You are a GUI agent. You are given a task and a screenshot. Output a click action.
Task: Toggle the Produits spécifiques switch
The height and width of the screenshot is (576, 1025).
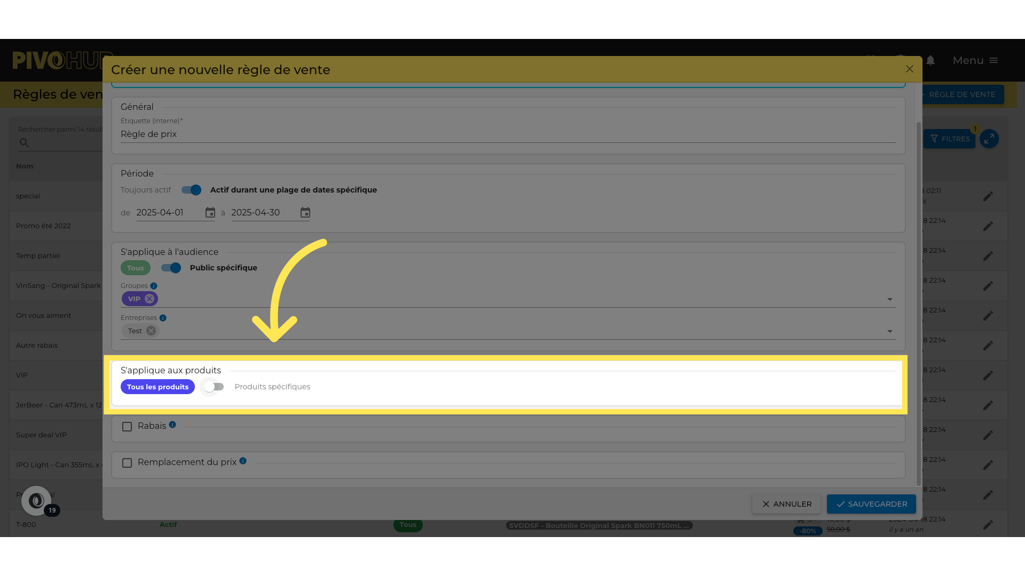pyautogui.click(x=214, y=387)
